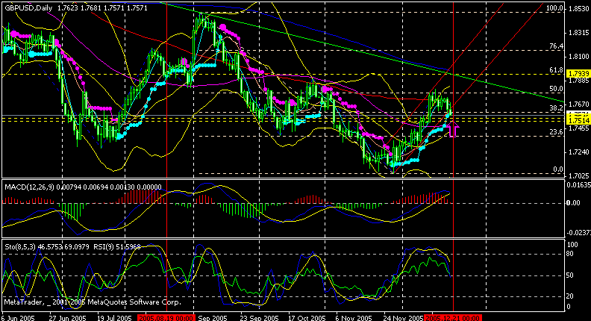The width and height of the screenshot is (591, 321).
Task: Click the 80 level on the stochastic scale
Action: point(570,255)
